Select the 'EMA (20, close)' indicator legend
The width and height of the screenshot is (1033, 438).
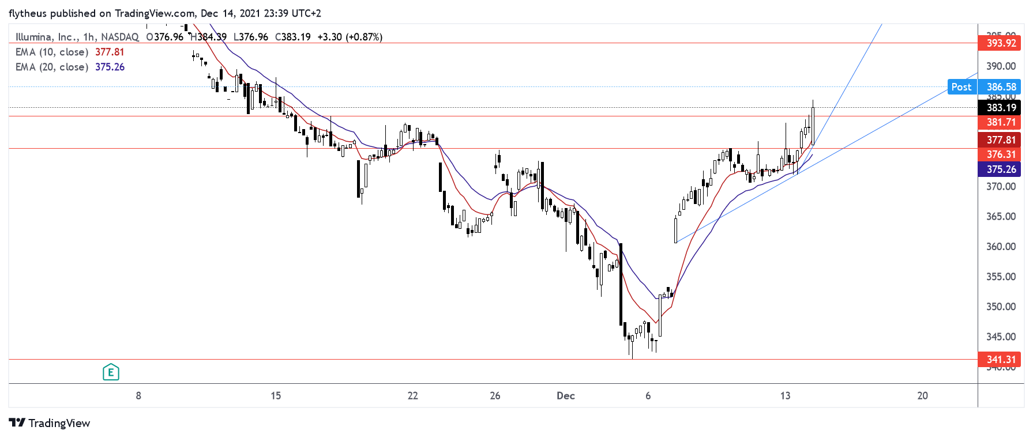point(52,67)
